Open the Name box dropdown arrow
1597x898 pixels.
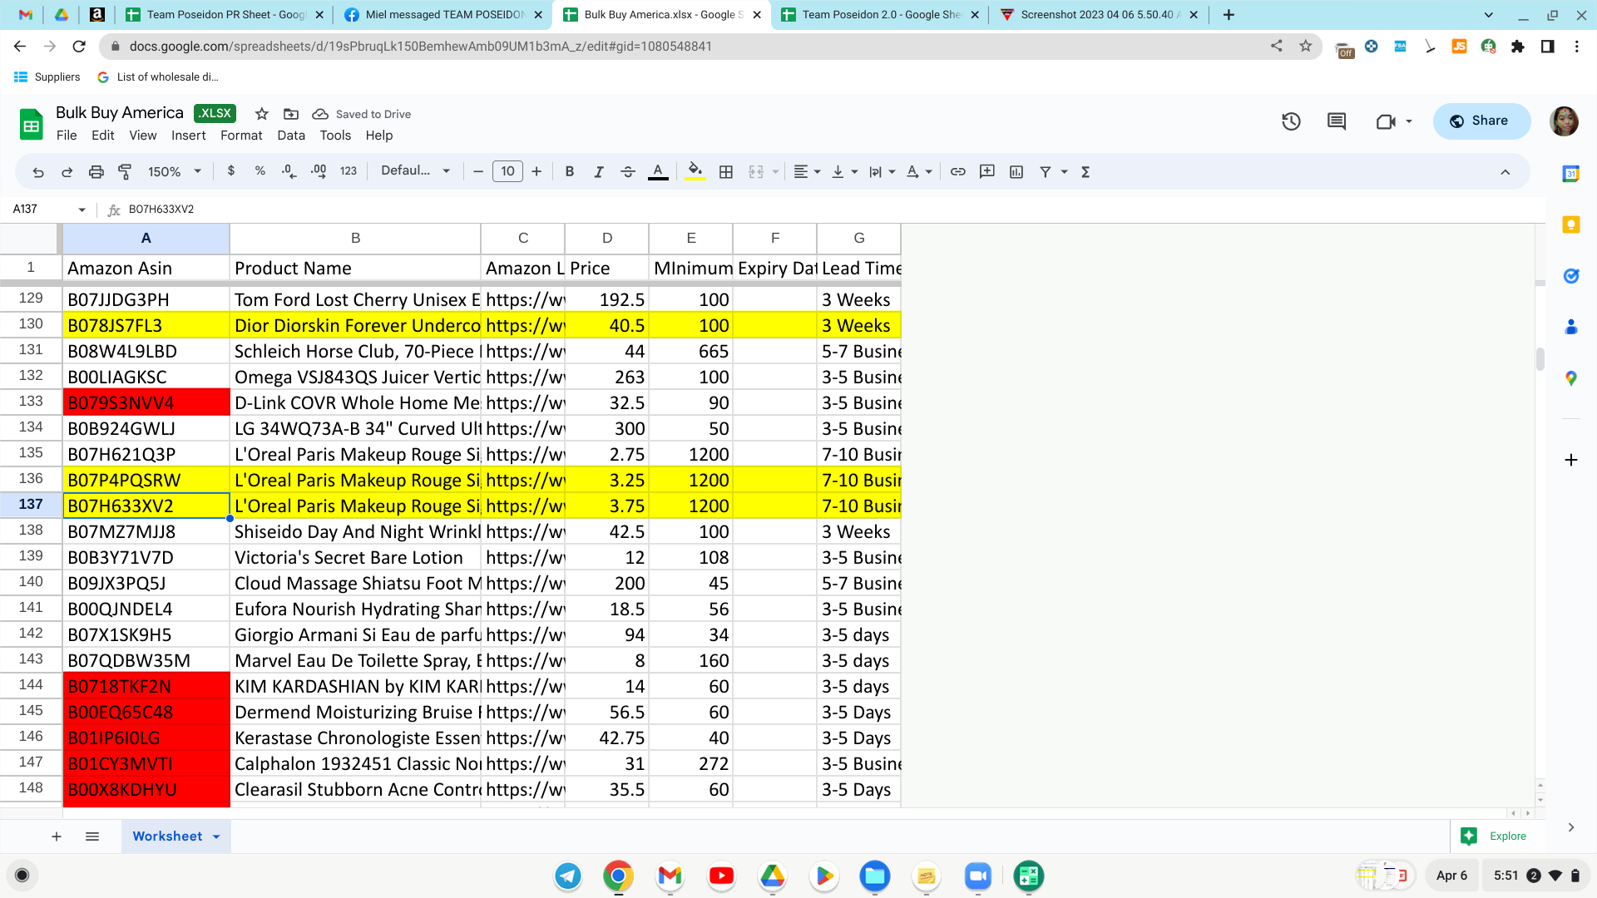point(82,210)
